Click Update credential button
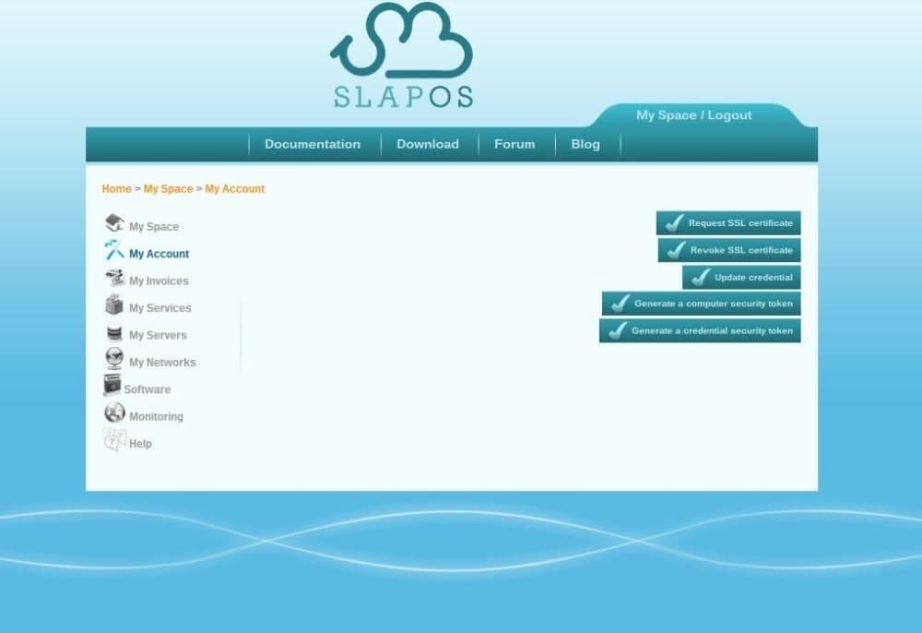This screenshot has width=922, height=633. [x=741, y=277]
